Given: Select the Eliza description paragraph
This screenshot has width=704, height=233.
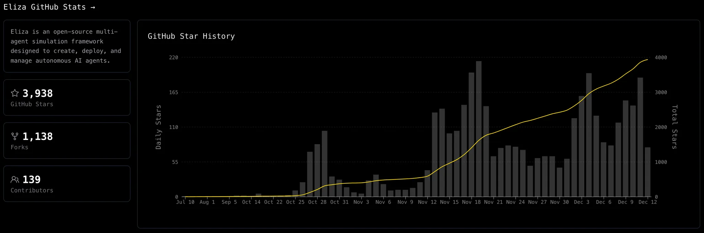Looking at the screenshot, I should pyautogui.click(x=66, y=46).
